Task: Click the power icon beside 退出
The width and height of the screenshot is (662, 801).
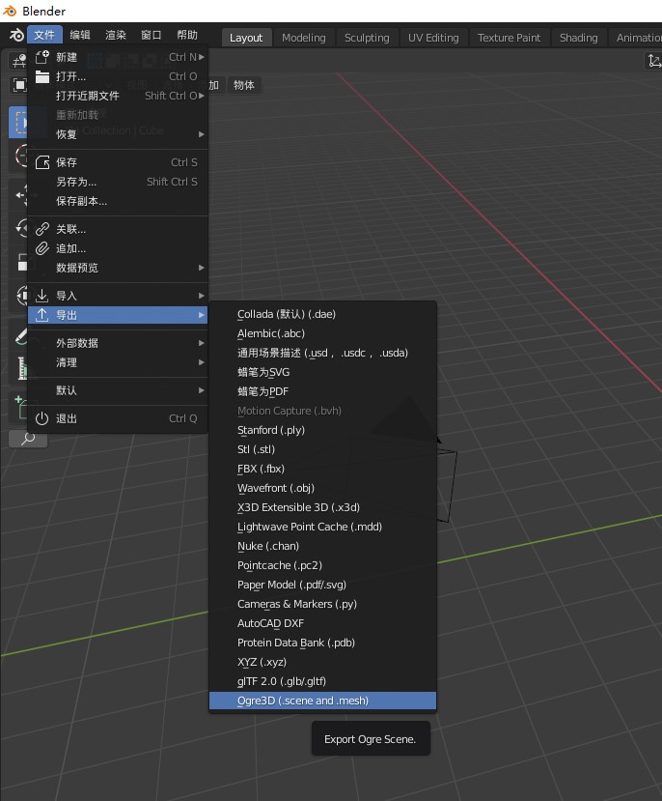Action: pyautogui.click(x=42, y=419)
